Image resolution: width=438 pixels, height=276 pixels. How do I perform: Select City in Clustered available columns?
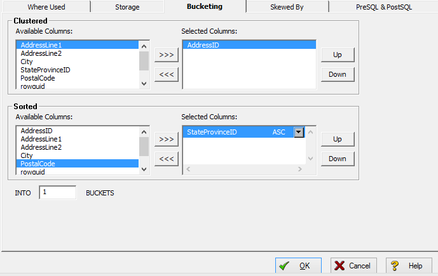(78, 62)
